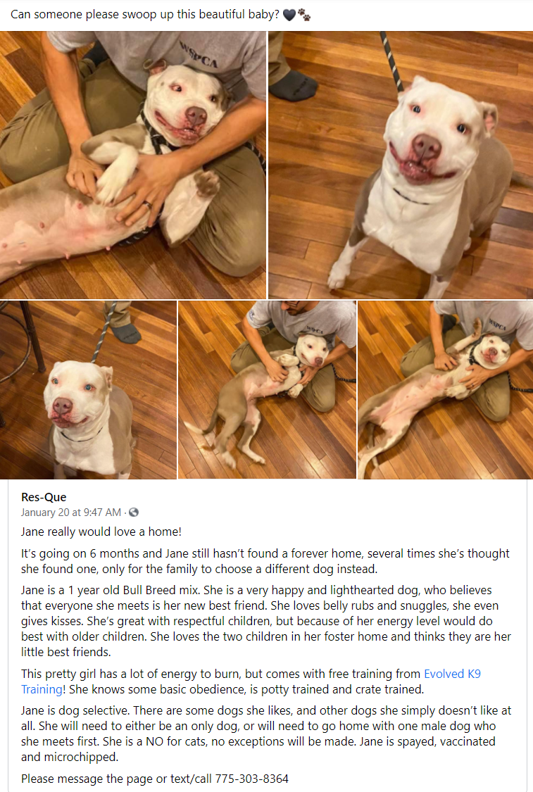Screen dimensions: 533x792
Task: Open small photo of dog lying on its side
Action: pyautogui.click(x=267, y=390)
